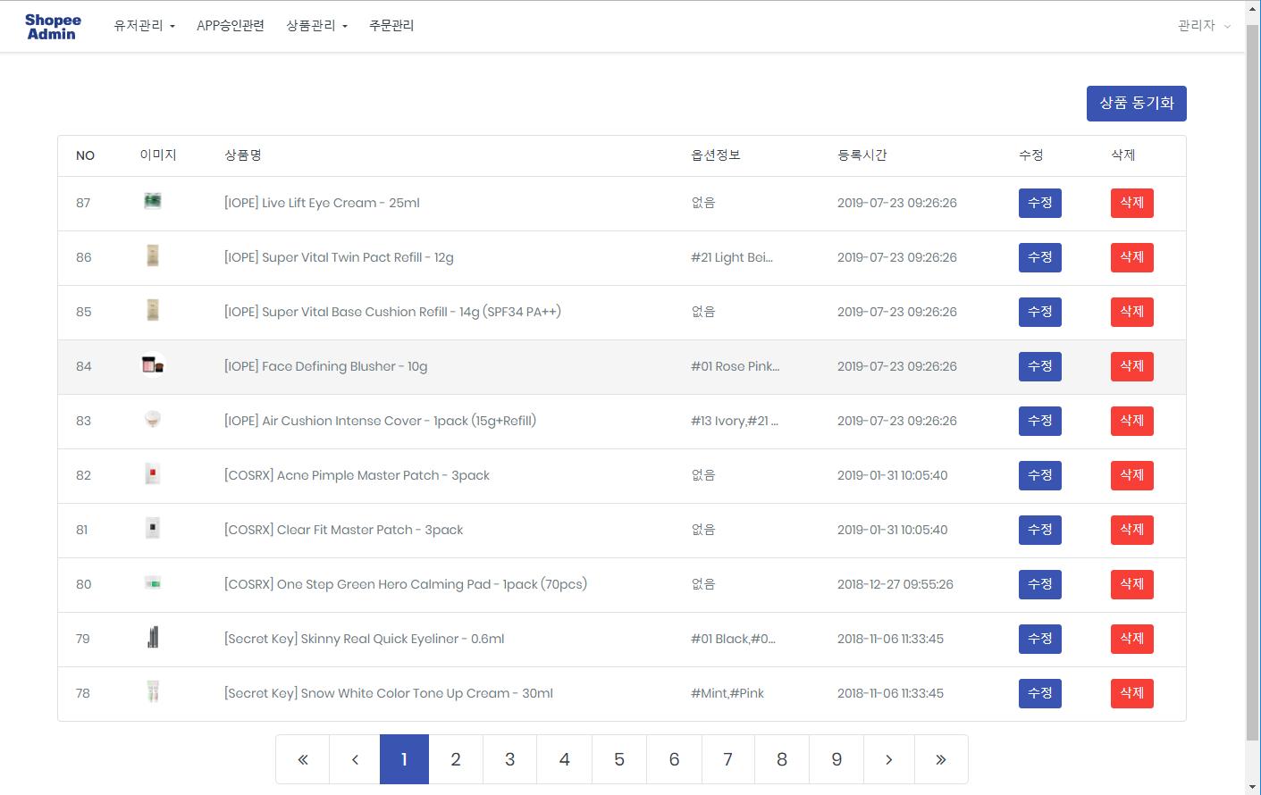Image resolution: width=1261 pixels, height=795 pixels.
Task: Edit product 86 with 수정 button
Action: tap(1039, 257)
